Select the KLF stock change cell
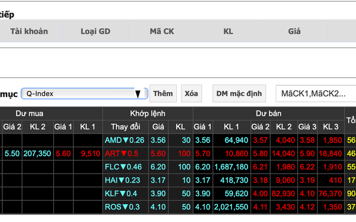The width and height of the screenshot is (356, 222). pos(125,194)
